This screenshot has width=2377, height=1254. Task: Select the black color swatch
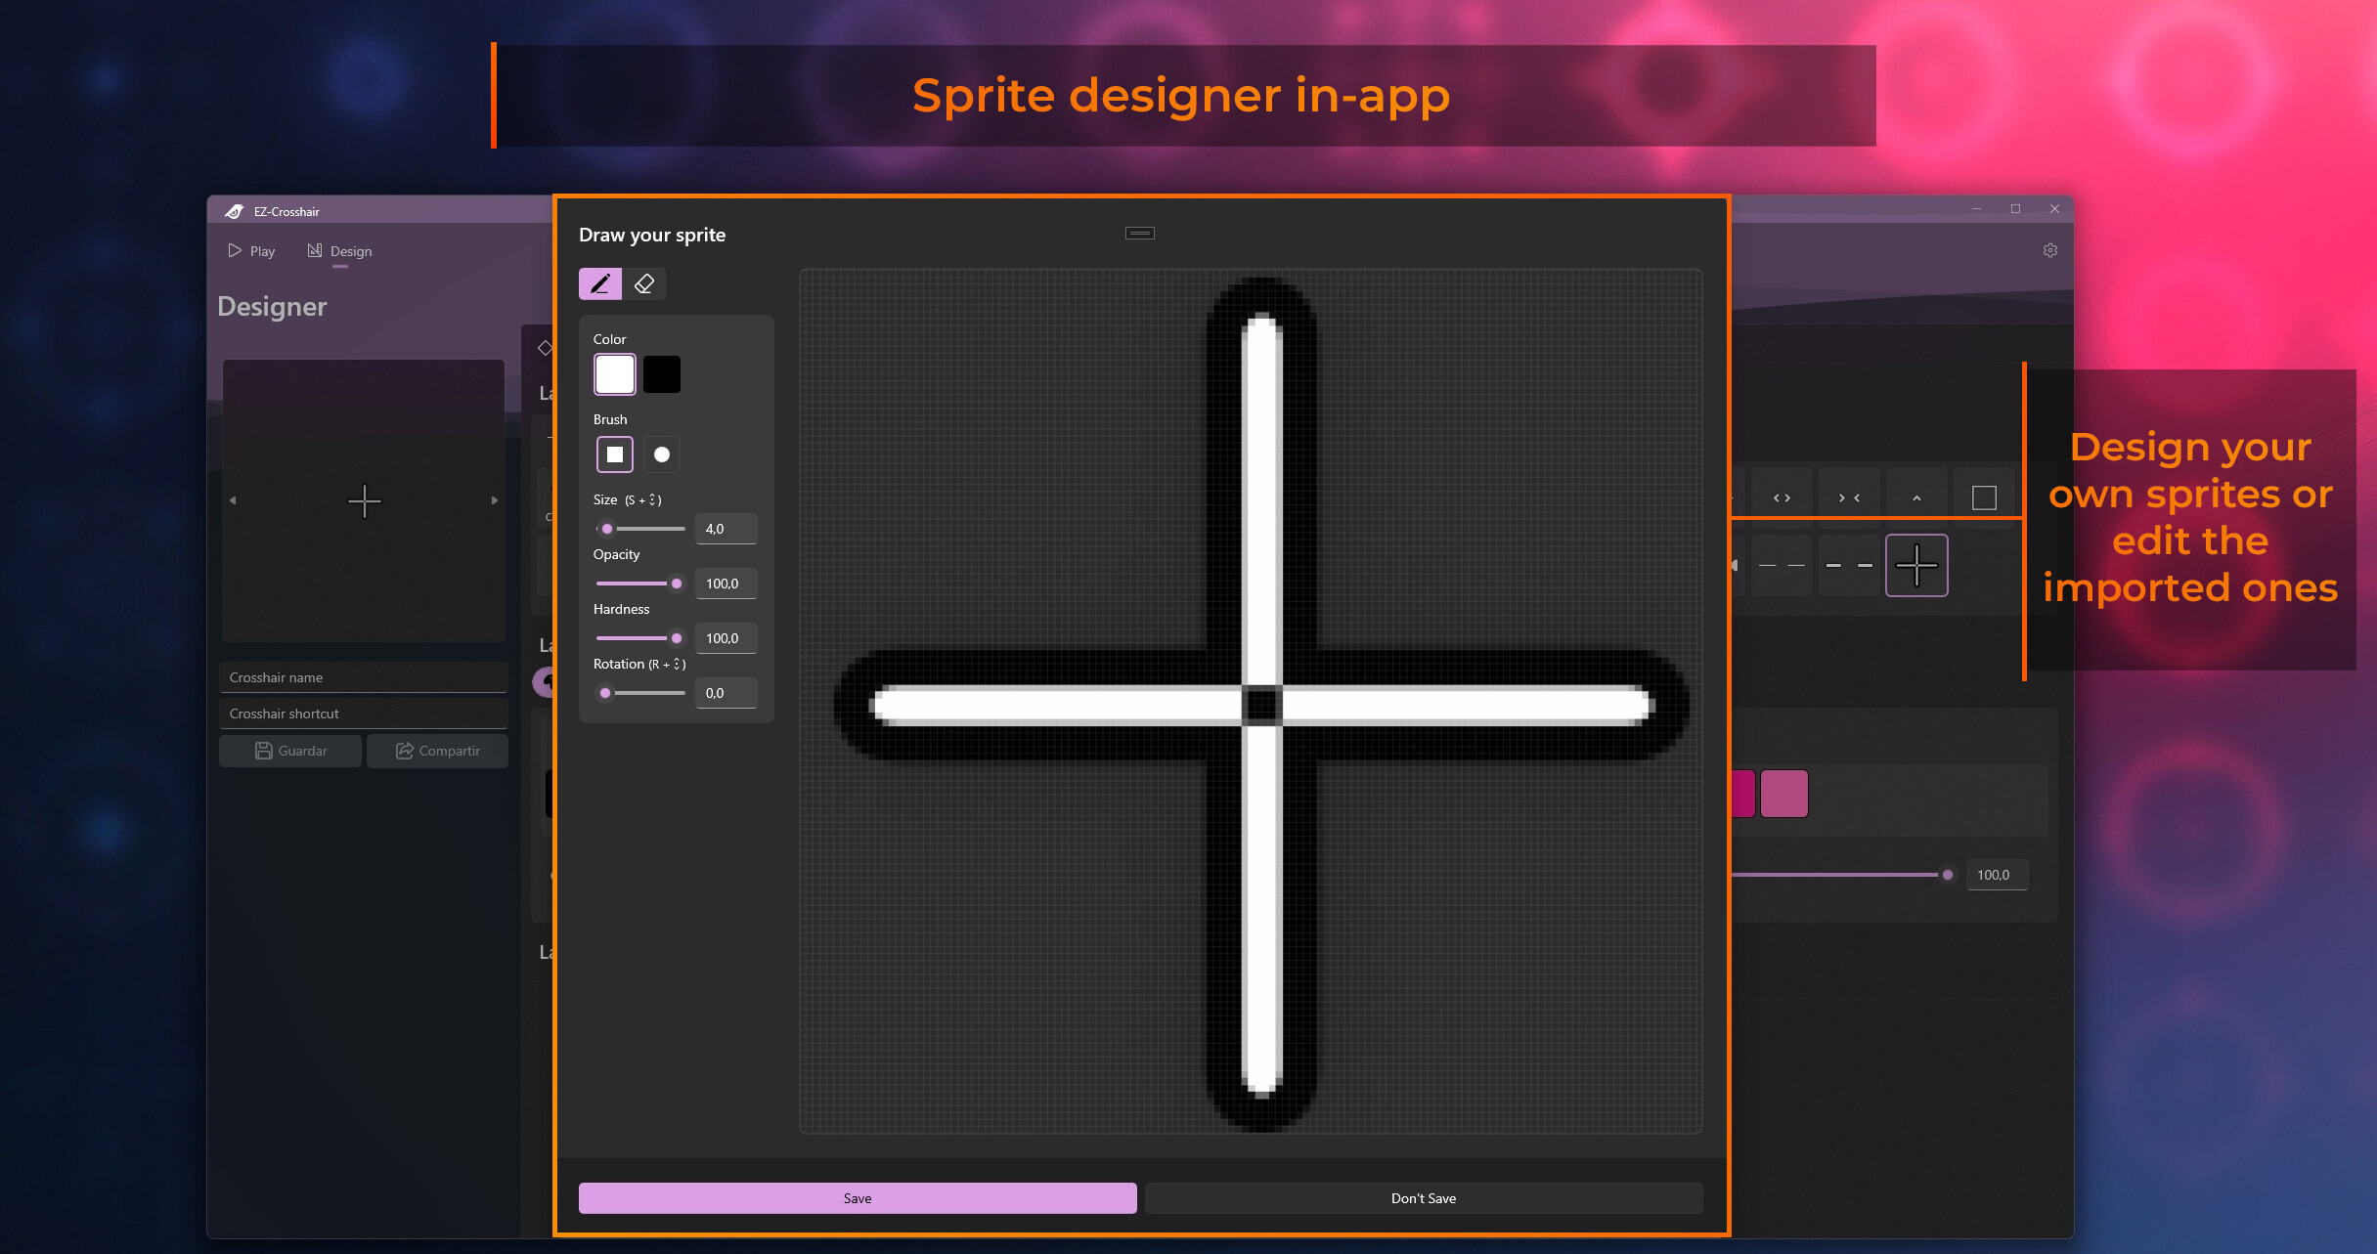click(x=662, y=373)
